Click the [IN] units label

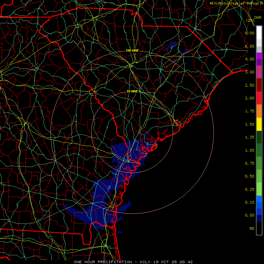click(x=251, y=20)
